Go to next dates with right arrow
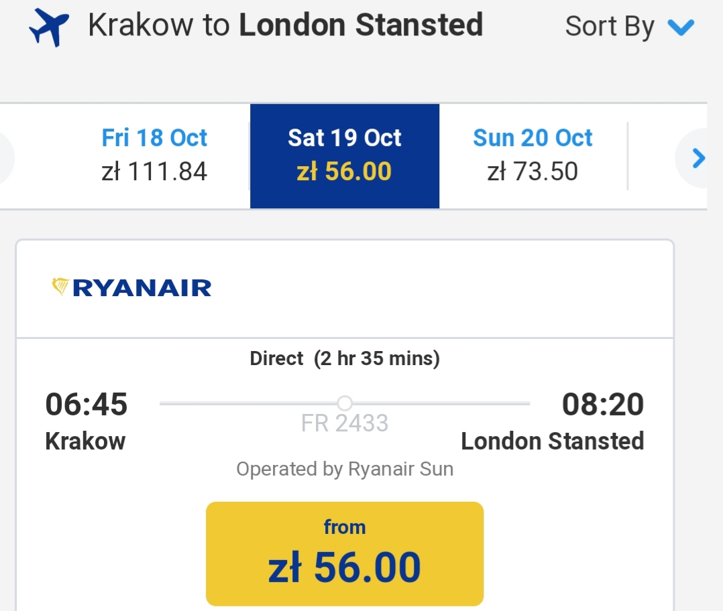The height and width of the screenshot is (611, 723). 698,158
